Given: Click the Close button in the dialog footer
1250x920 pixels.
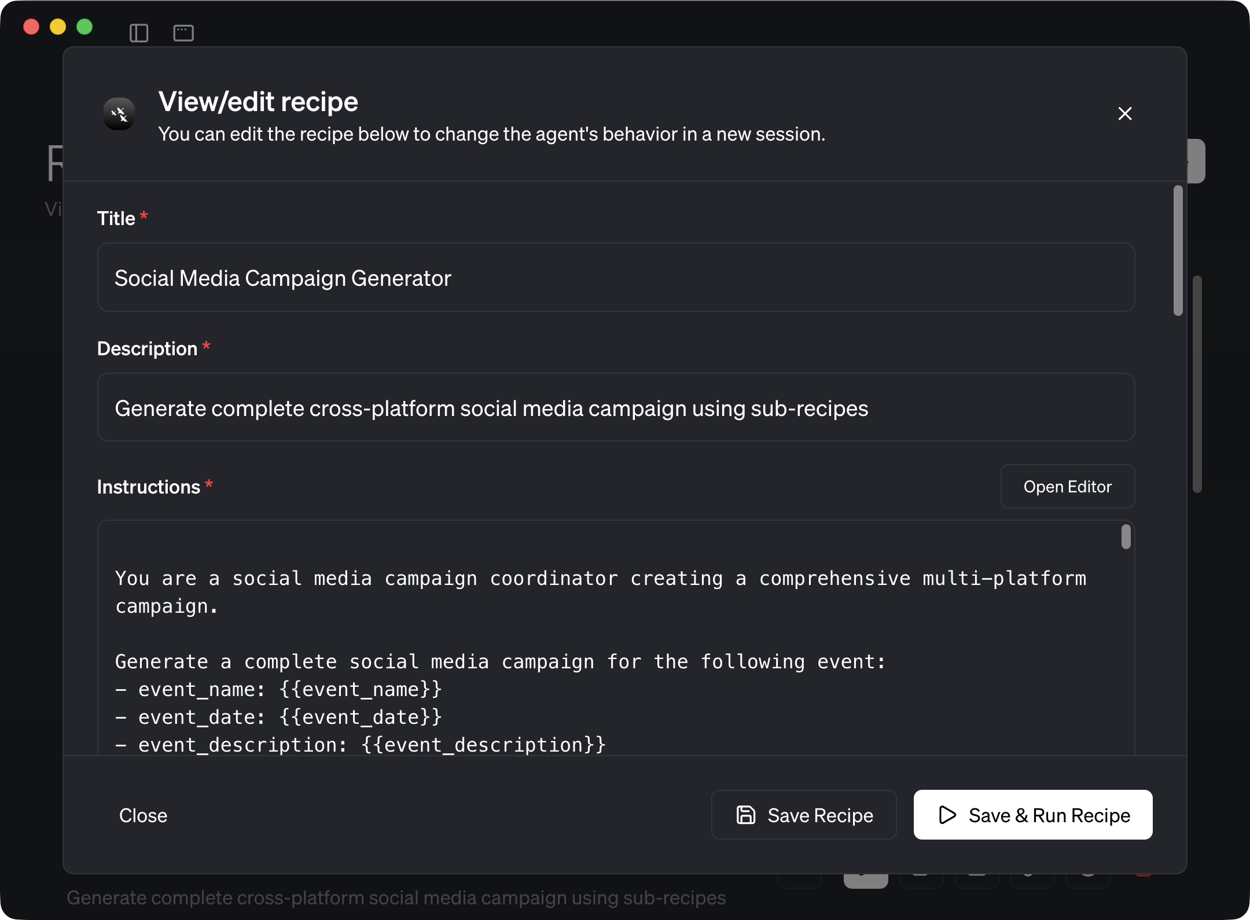Looking at the screenshot, I should point(144,815).
